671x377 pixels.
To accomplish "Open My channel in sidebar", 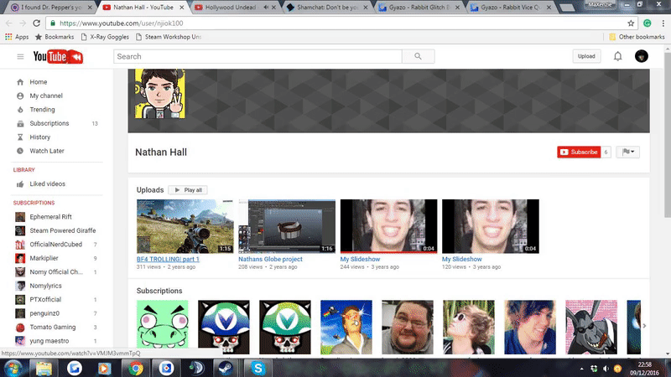I will [46, 96].
